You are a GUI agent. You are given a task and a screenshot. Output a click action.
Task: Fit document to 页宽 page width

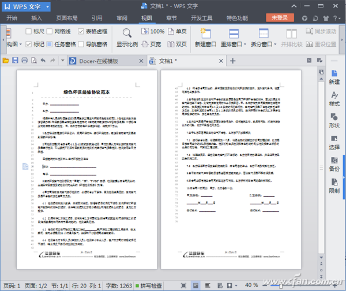(x=151, y=44)
